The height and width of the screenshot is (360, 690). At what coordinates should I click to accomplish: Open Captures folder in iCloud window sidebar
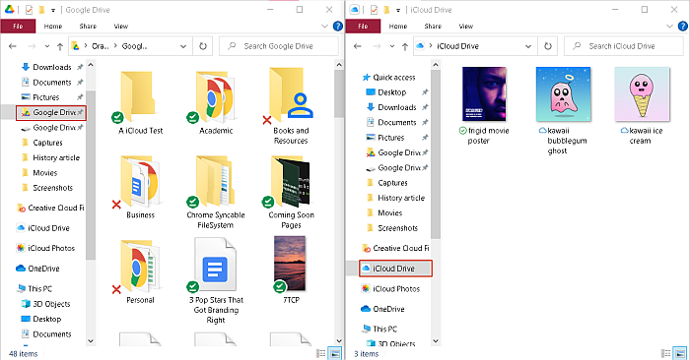point(387,183)
